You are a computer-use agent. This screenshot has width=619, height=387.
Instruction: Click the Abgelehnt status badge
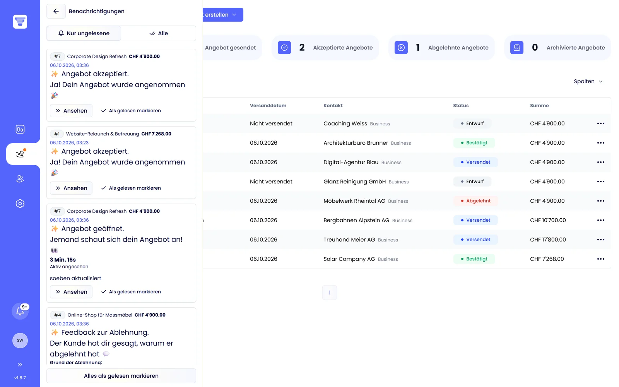pyautogui.click(x=475, y=201)
